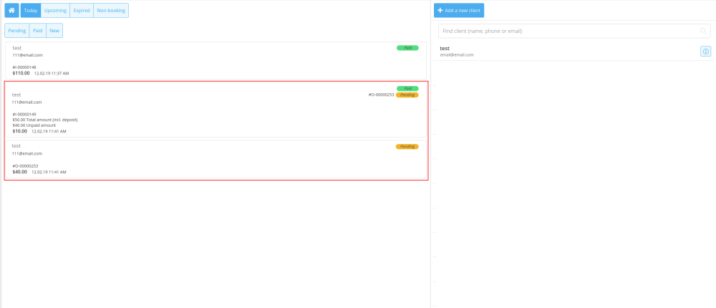Switch to the Upcoming tab
Screen dimensions: 716x308
click(x=55, y=11)
